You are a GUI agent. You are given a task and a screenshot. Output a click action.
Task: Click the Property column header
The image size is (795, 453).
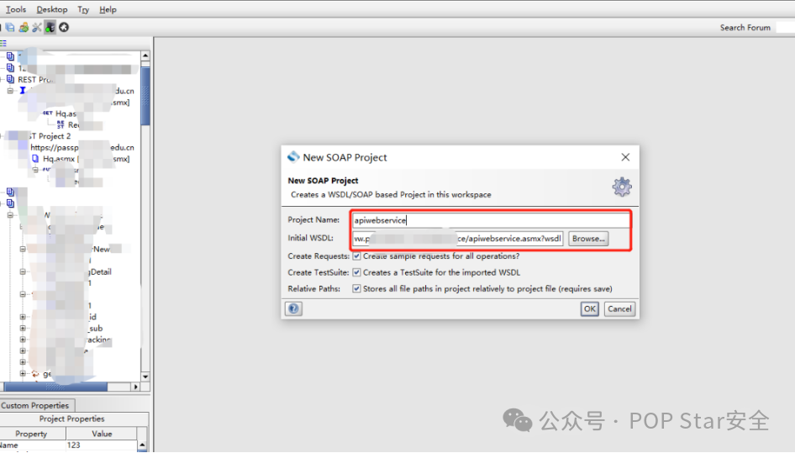coord(31,434)
